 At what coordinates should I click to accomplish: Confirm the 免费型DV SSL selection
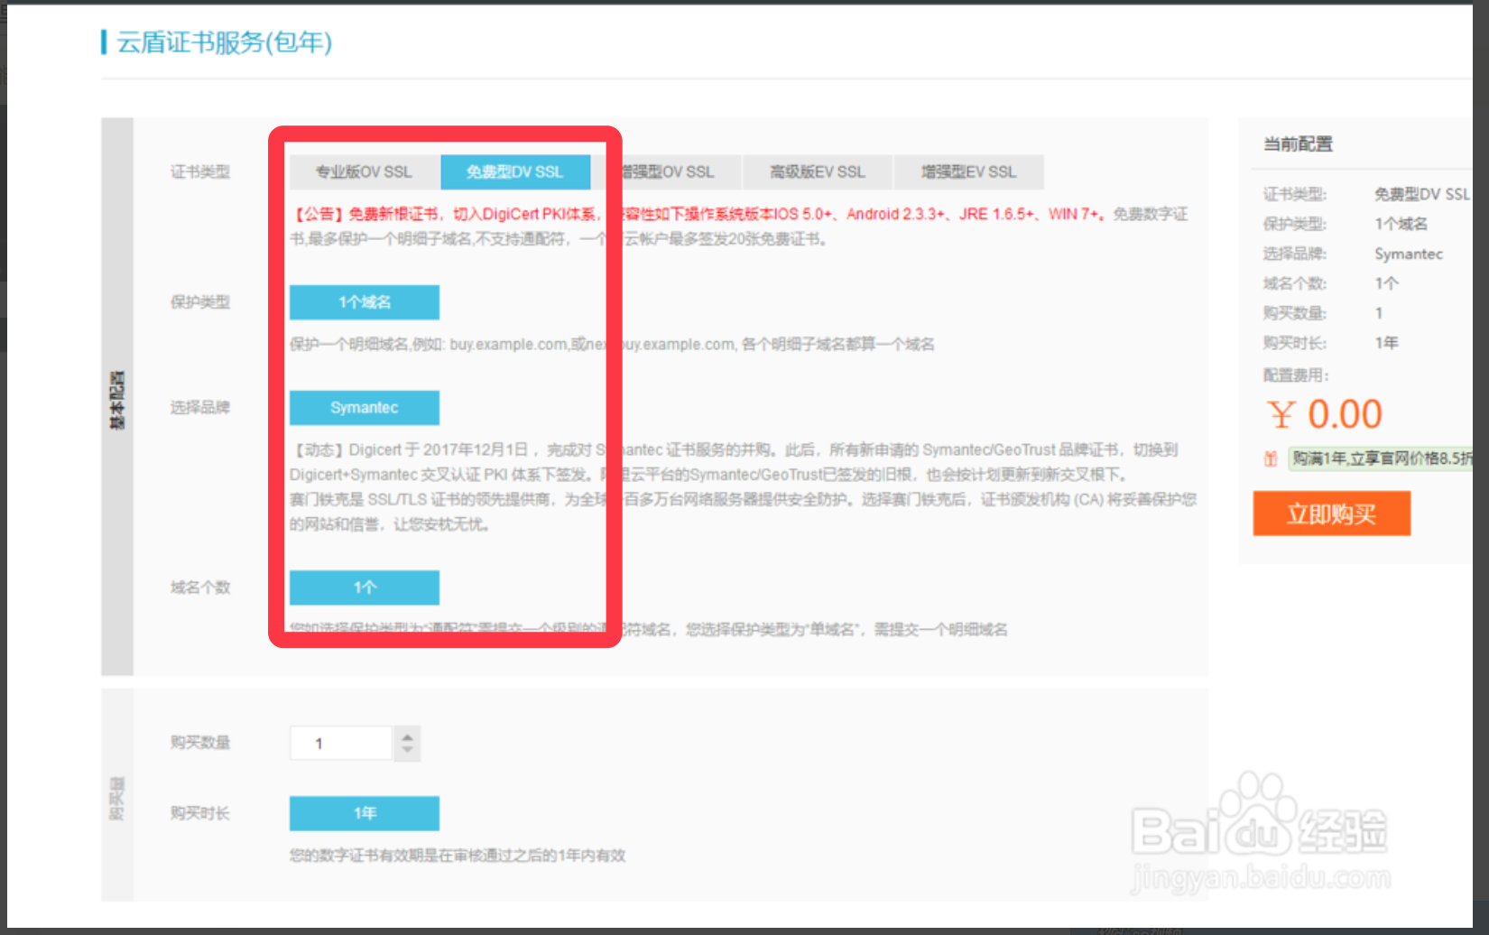point(514,171)
